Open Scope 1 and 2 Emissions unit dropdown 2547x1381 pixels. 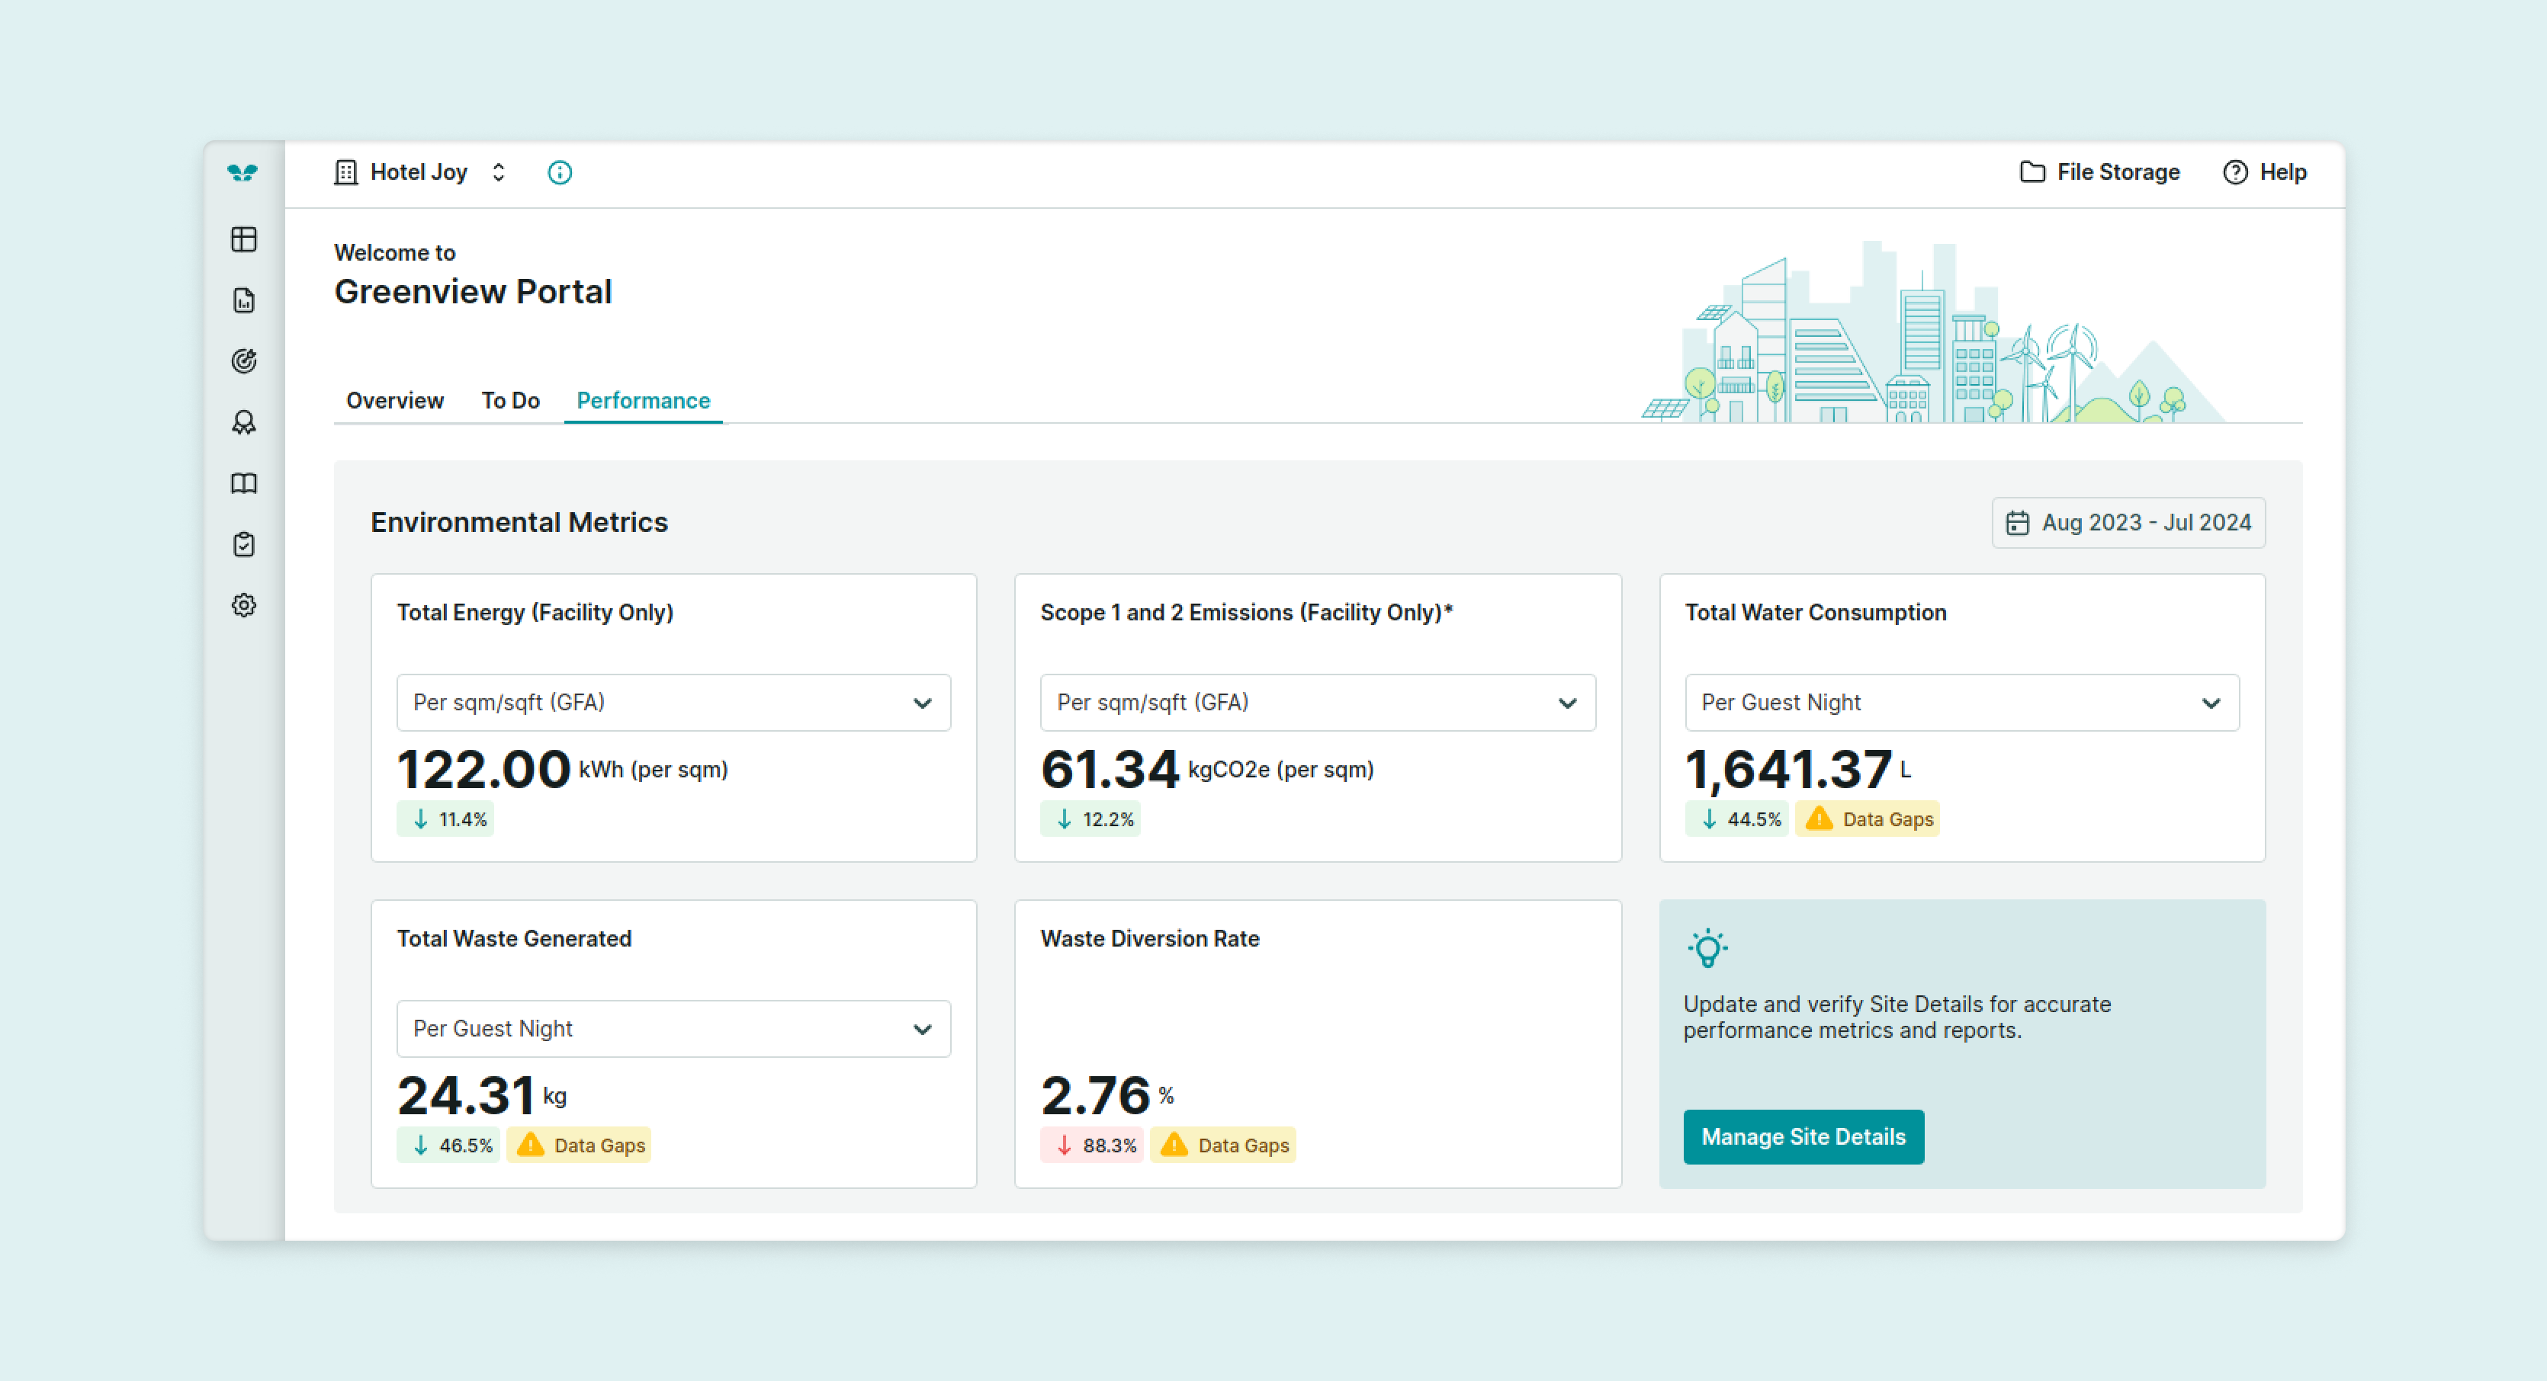click(x=1318, y=703)
